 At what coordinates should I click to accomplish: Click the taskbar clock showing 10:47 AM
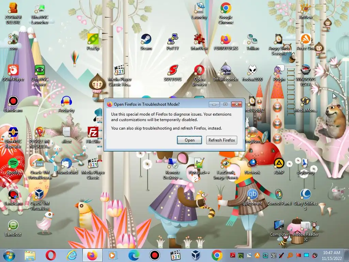pos(331,255)
